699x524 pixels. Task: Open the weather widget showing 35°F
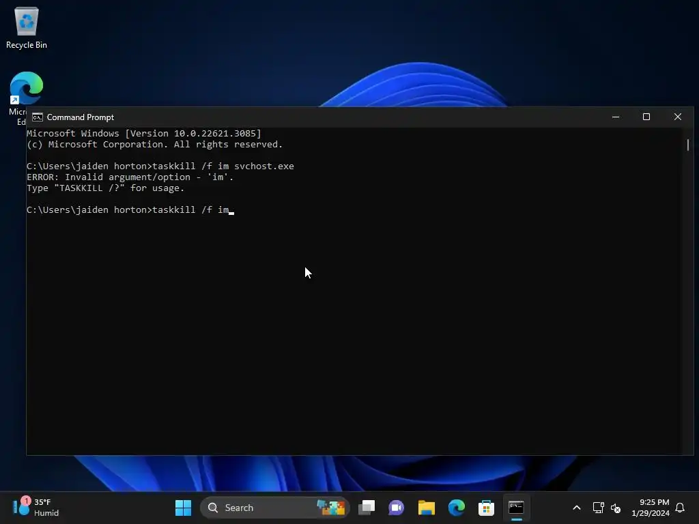pos(36,508)
